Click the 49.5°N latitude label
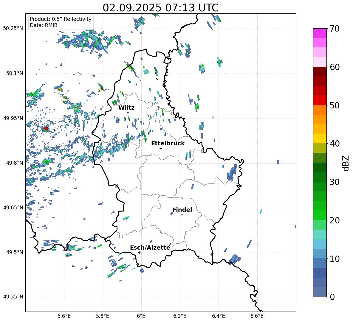The height and width of the screenshot is (322, 353). (15, 252)
